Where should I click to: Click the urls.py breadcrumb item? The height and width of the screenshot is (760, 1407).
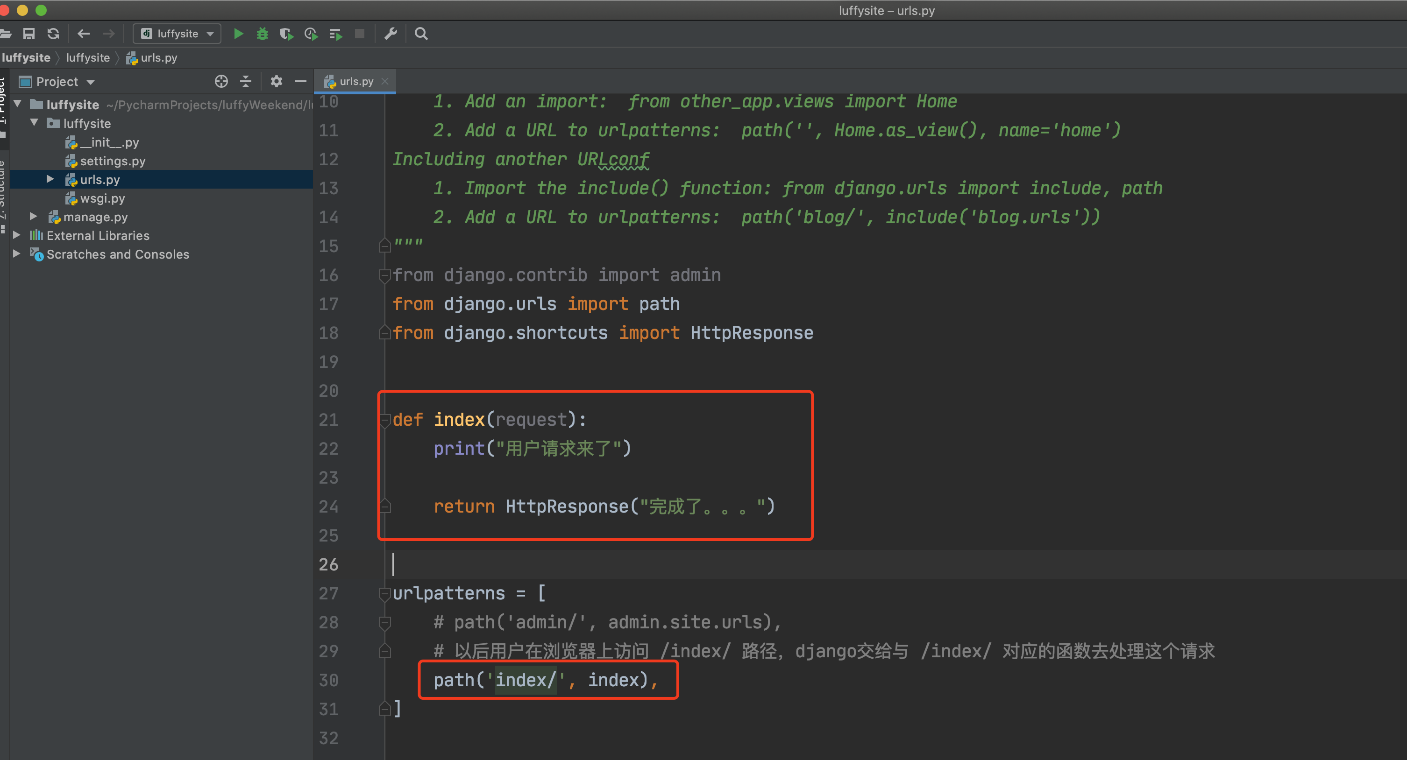pos(152,58)
